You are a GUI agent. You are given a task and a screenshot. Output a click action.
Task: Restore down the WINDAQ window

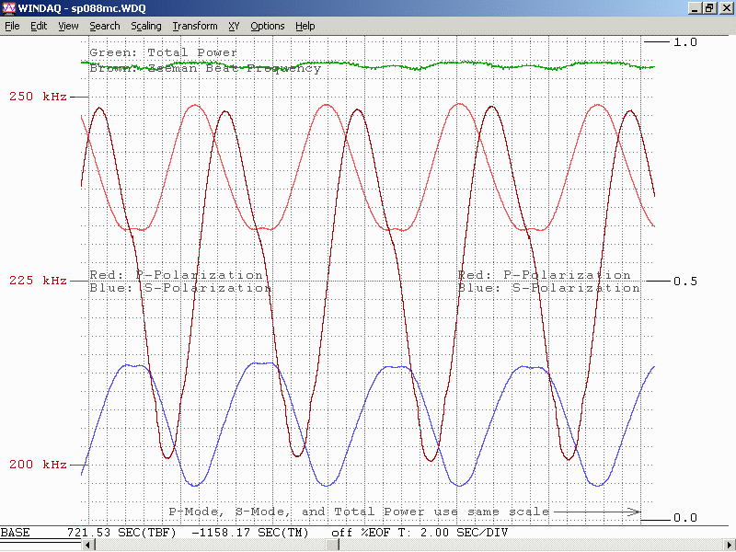point(709,8)
